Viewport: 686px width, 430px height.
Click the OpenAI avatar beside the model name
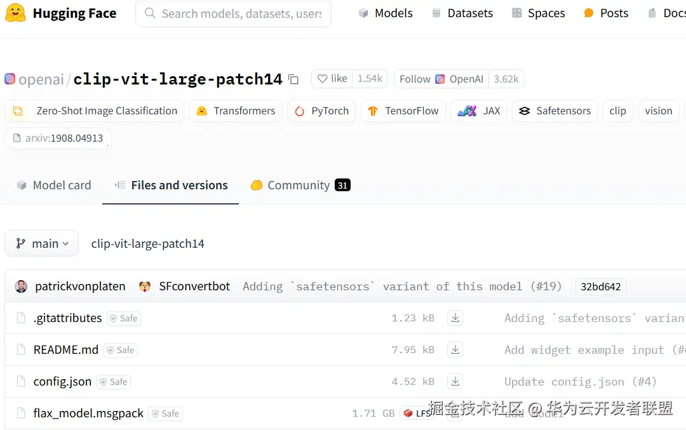coord(10,79)
